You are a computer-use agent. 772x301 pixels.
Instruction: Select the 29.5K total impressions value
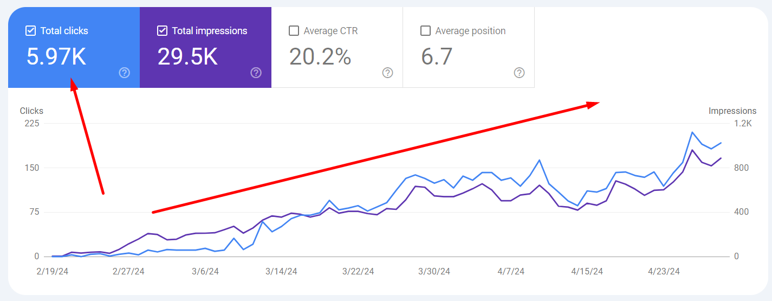187,56
